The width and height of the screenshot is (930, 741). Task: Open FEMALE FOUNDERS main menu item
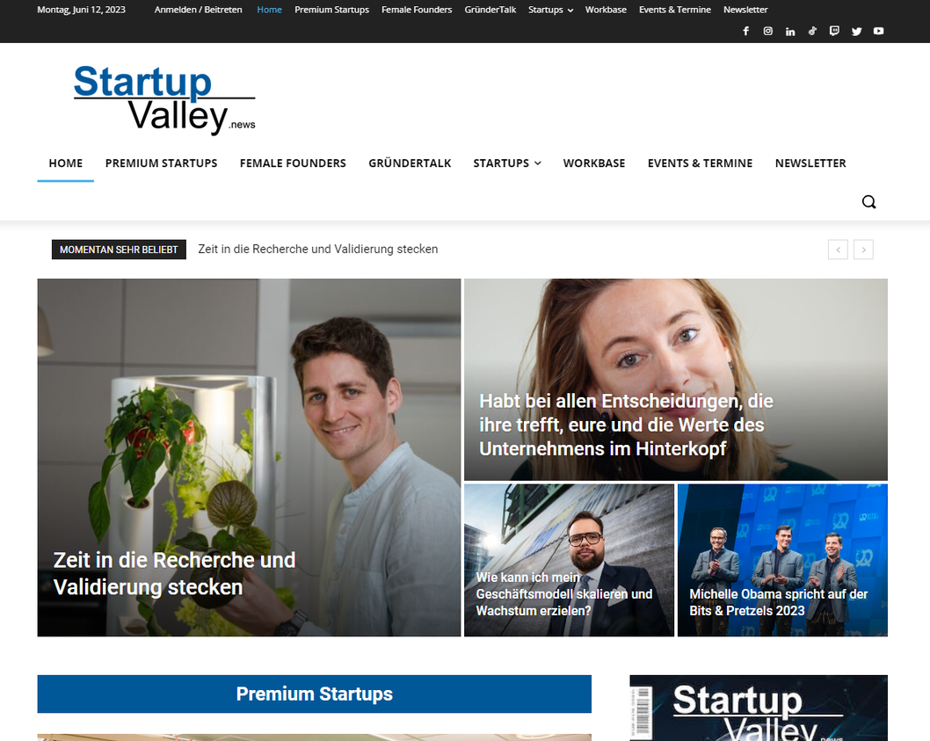pos(293,163)
